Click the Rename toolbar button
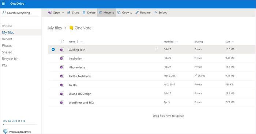The width and height of the screenshot is (256, 134). [143, 12]
